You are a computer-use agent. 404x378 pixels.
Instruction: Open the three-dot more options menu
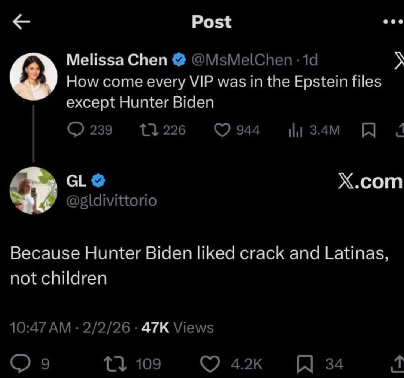coord(394,22)
